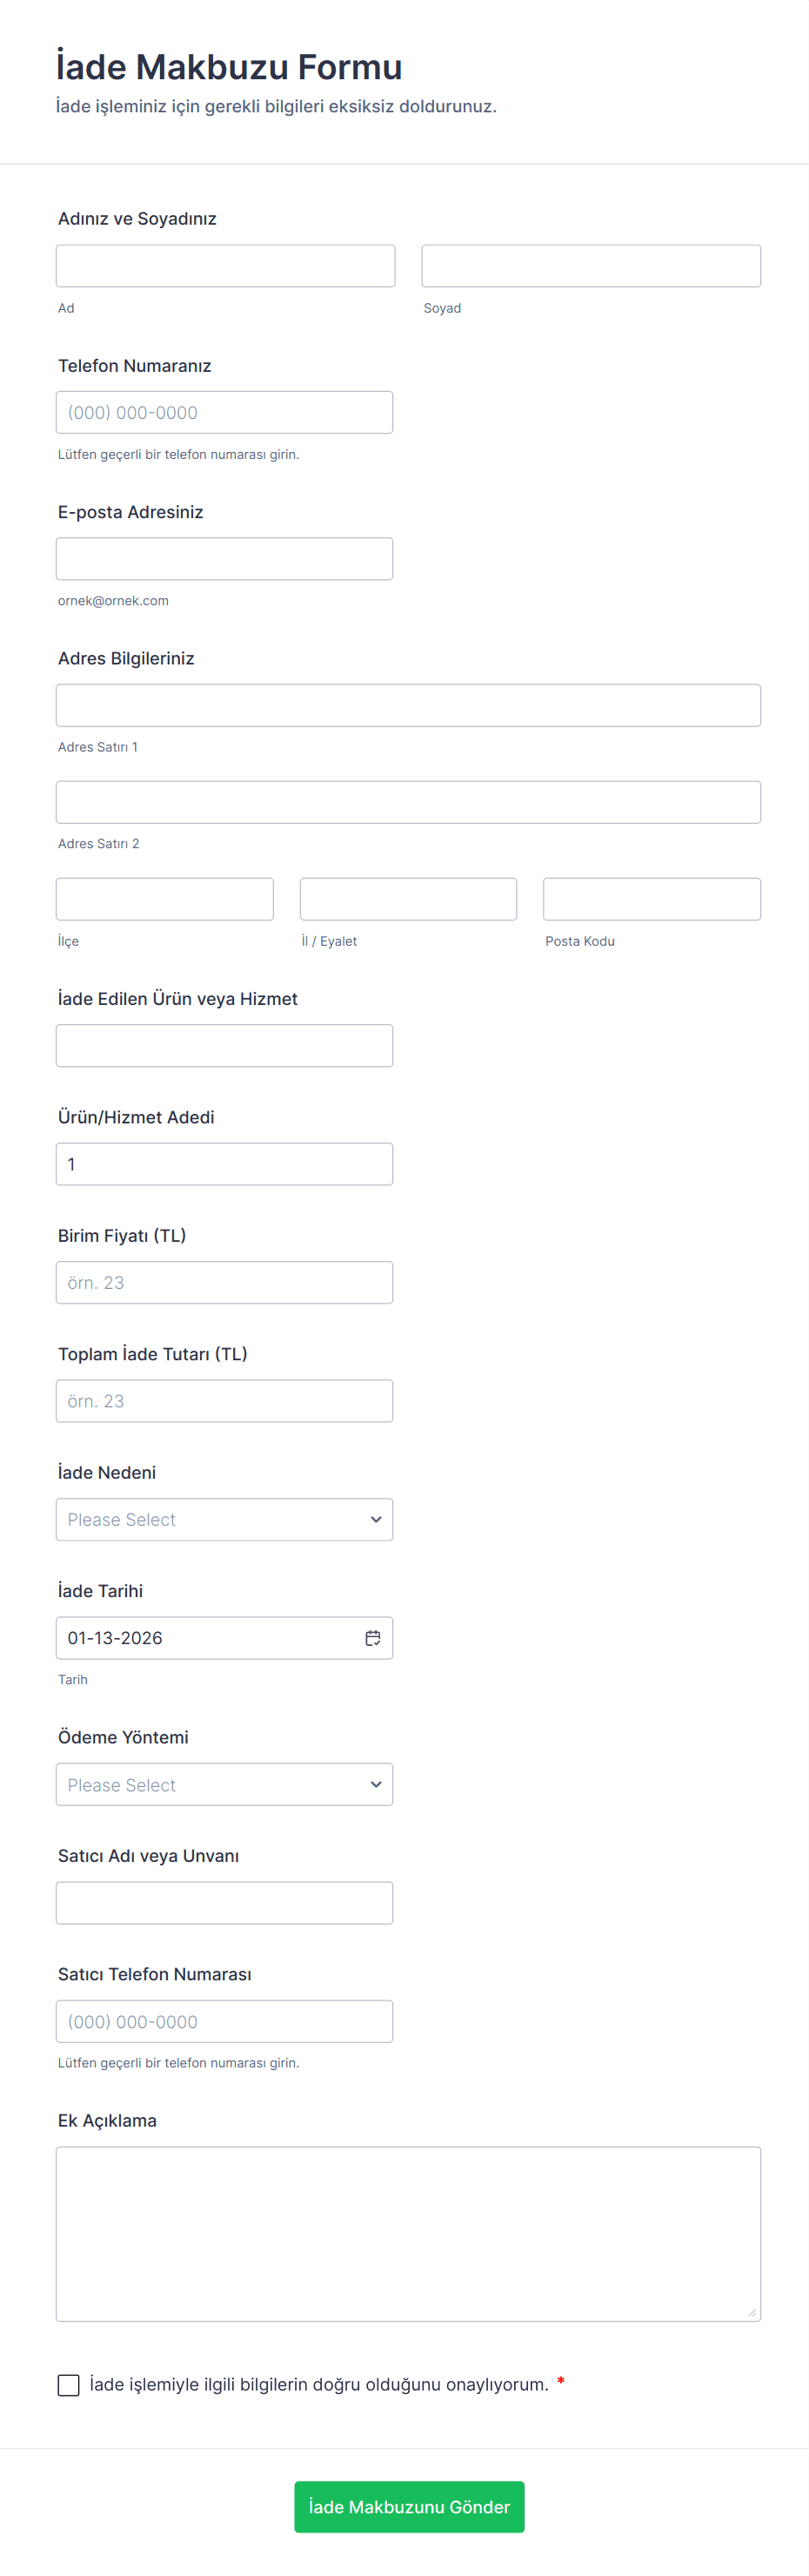Click the Satıcı Adı veya Unvanı field

pos(224,1903)
